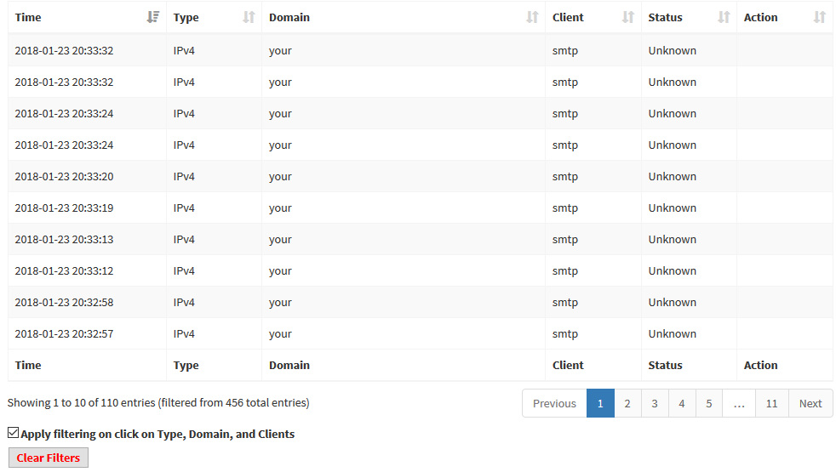
Task: Open page 2 of the entries
Action: click(x=627, y=403)
